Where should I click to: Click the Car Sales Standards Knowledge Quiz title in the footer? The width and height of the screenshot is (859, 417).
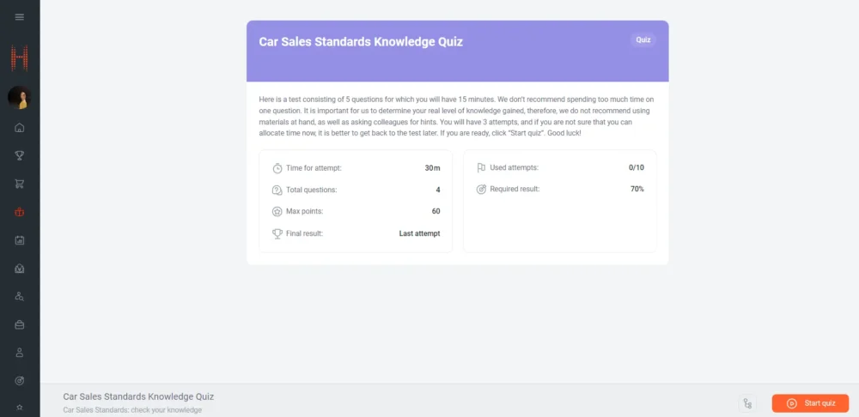click(x=138, y=396)
